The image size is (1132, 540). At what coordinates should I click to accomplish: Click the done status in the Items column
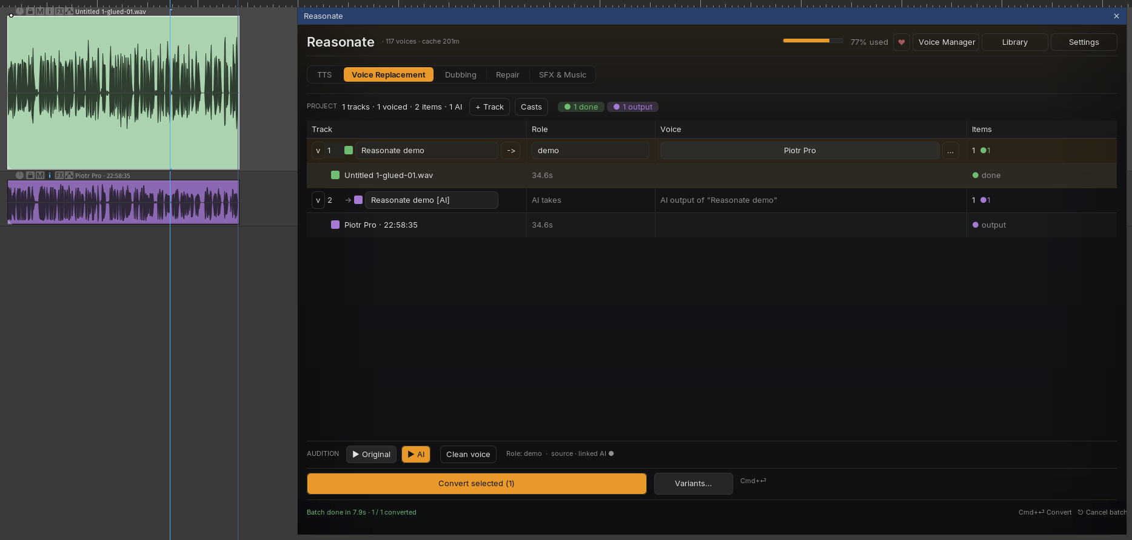point(986,176)
